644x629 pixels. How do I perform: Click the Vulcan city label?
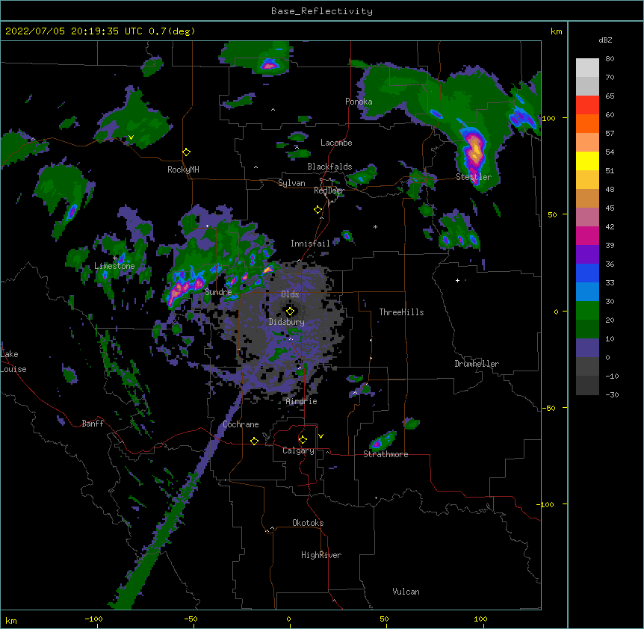point(406,592)
